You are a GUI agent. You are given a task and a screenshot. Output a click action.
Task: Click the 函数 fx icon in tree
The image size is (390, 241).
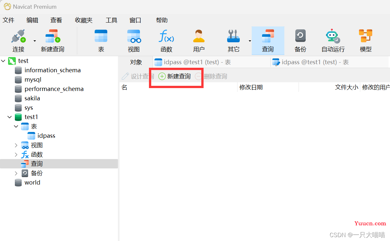[x=25, y=155]
